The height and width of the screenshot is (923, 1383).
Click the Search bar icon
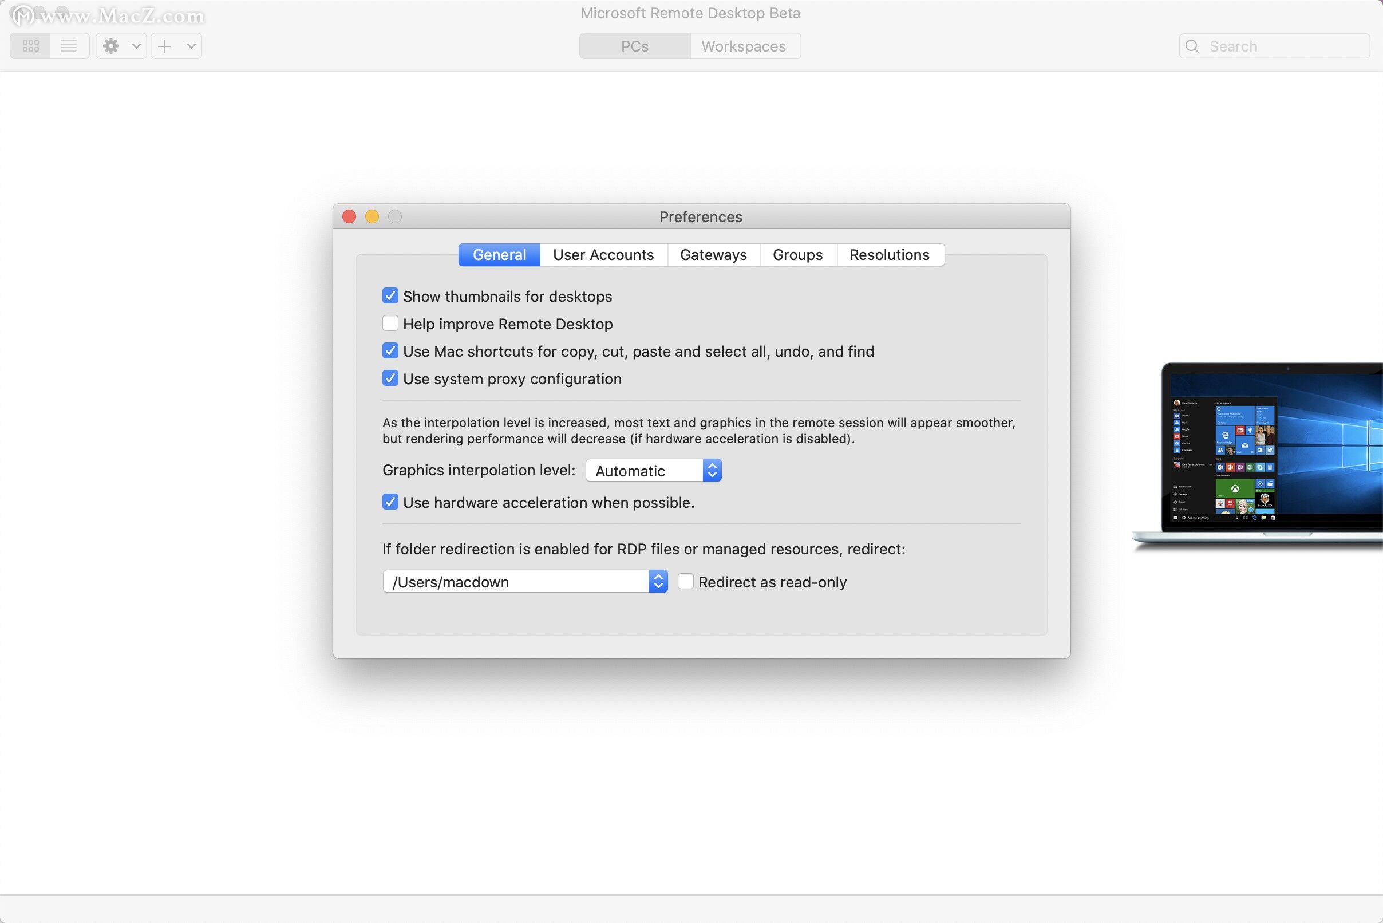click(x=1192, y=45)
